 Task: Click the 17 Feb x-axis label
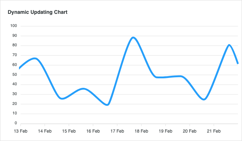click(x=117, y=131)
